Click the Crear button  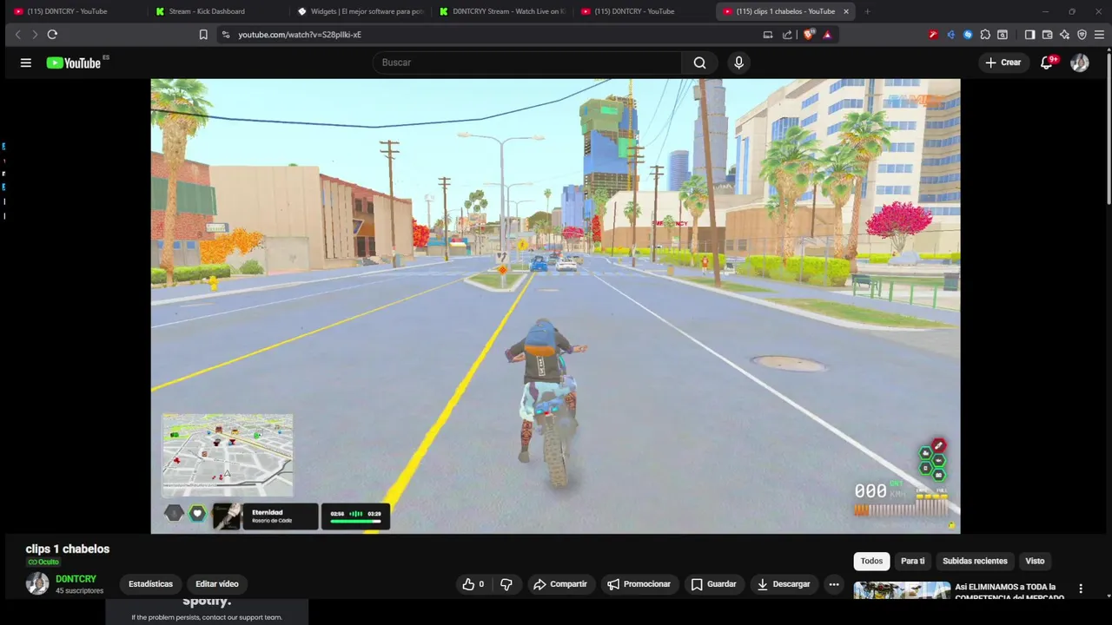pyautogui.click(x=1003, y=62)
